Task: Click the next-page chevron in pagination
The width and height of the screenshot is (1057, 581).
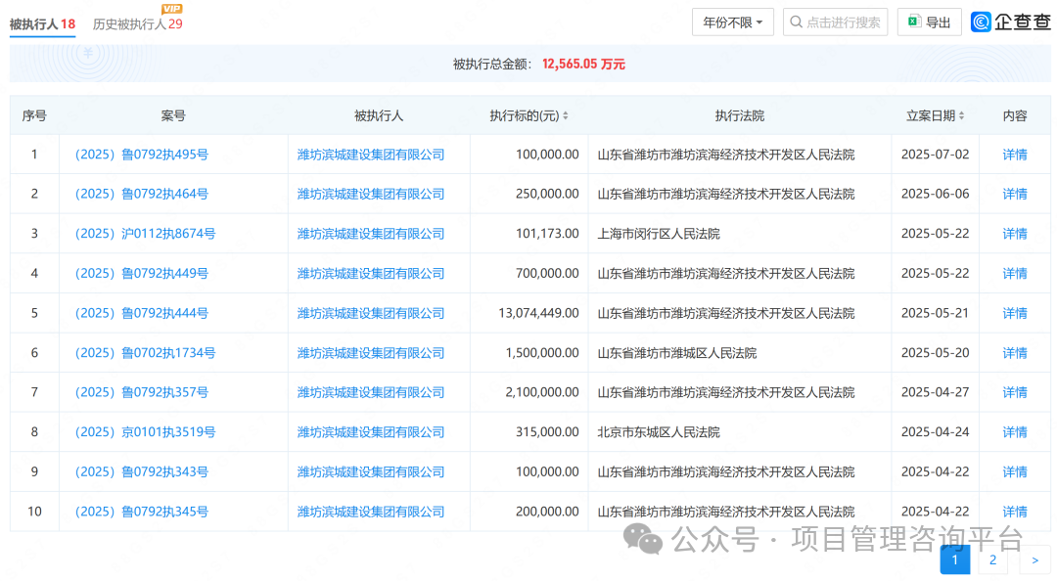Action: pyautogui.click(x=1034, y=559)
